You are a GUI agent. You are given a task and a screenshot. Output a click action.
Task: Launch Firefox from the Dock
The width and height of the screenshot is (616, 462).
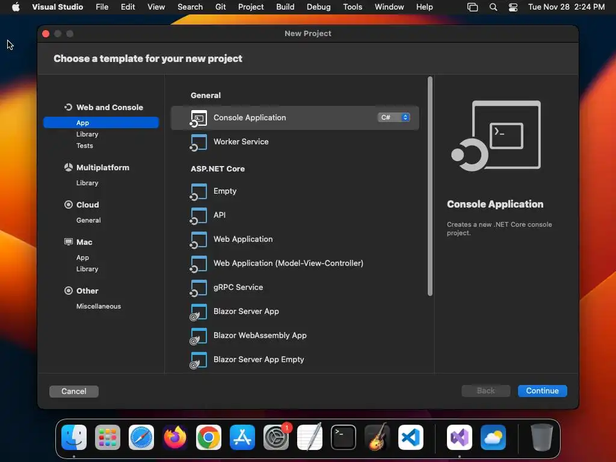175,437
